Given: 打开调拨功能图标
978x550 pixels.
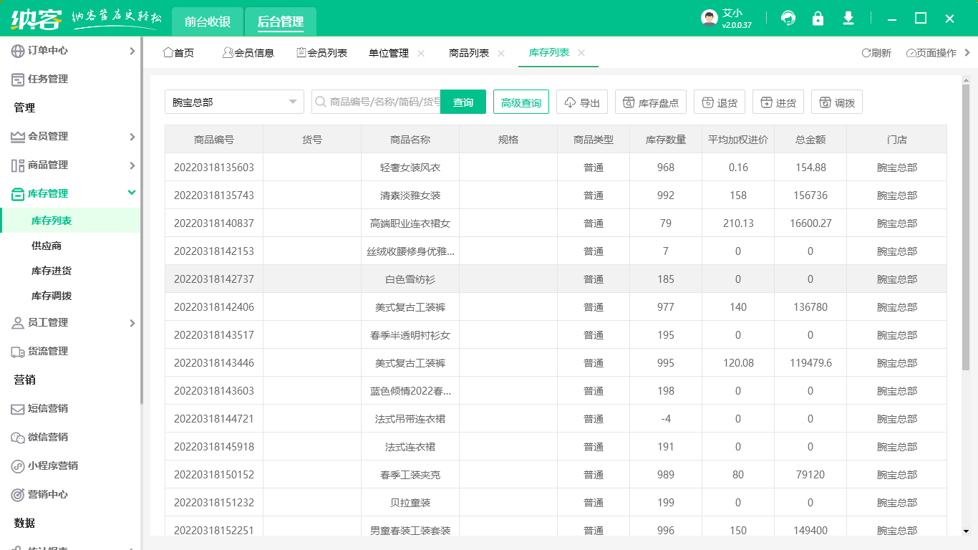Looking at the screenshot, I should coord(823,102).
